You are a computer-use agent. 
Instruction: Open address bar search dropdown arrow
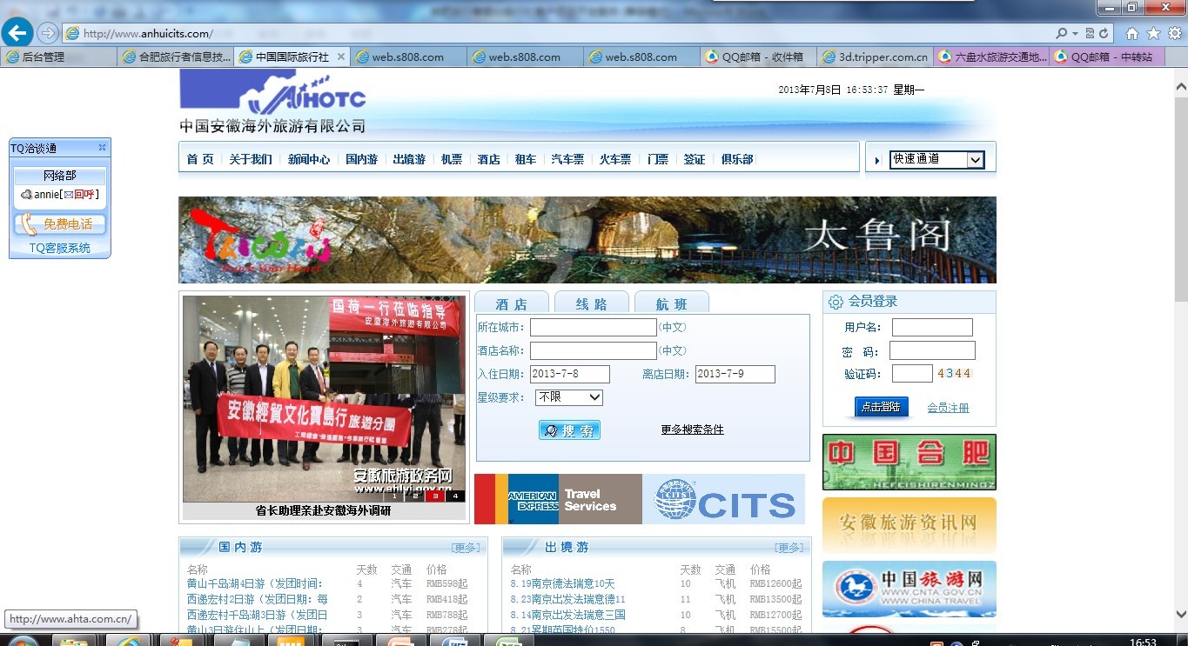(x=1076, y=33)
